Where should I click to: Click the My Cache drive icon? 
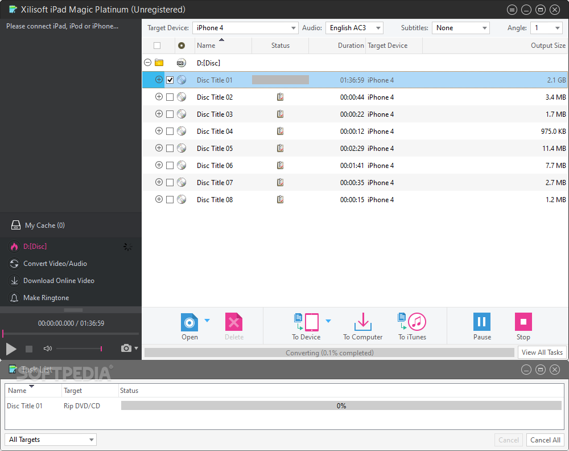[15, 225]
